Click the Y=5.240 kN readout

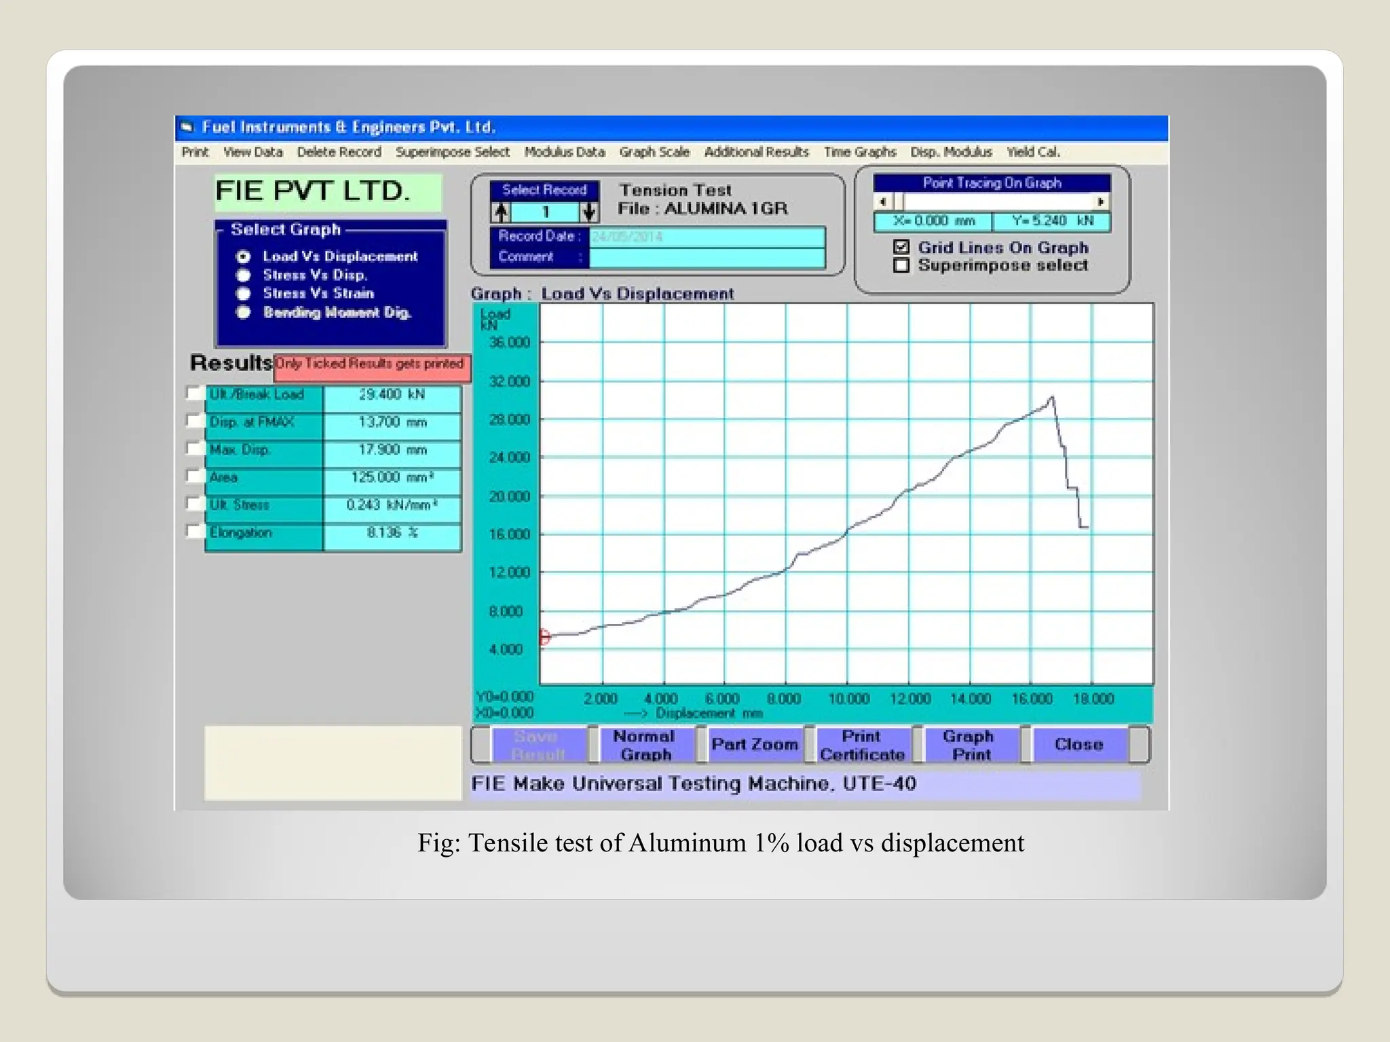pos(1051,221)
